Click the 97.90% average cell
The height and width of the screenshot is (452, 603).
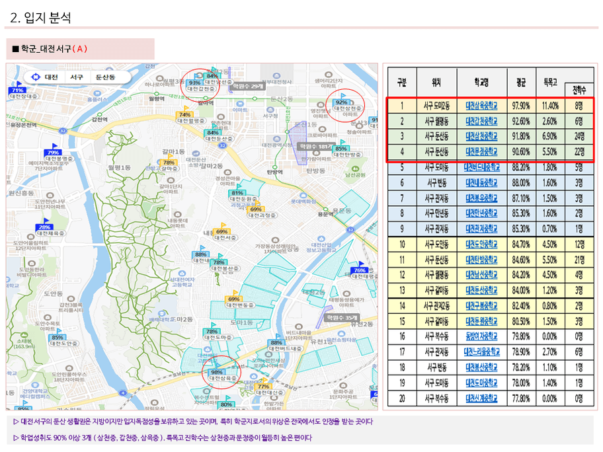click(x=521, y=106)
